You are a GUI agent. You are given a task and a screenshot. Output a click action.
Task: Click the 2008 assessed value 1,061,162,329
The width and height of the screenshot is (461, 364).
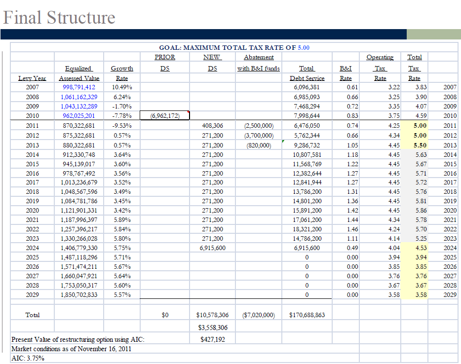pos(79,97)
